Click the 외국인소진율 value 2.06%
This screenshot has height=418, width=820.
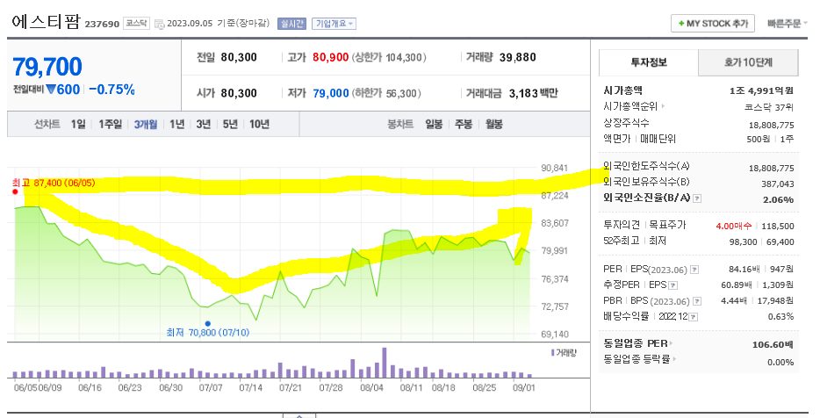778,200
